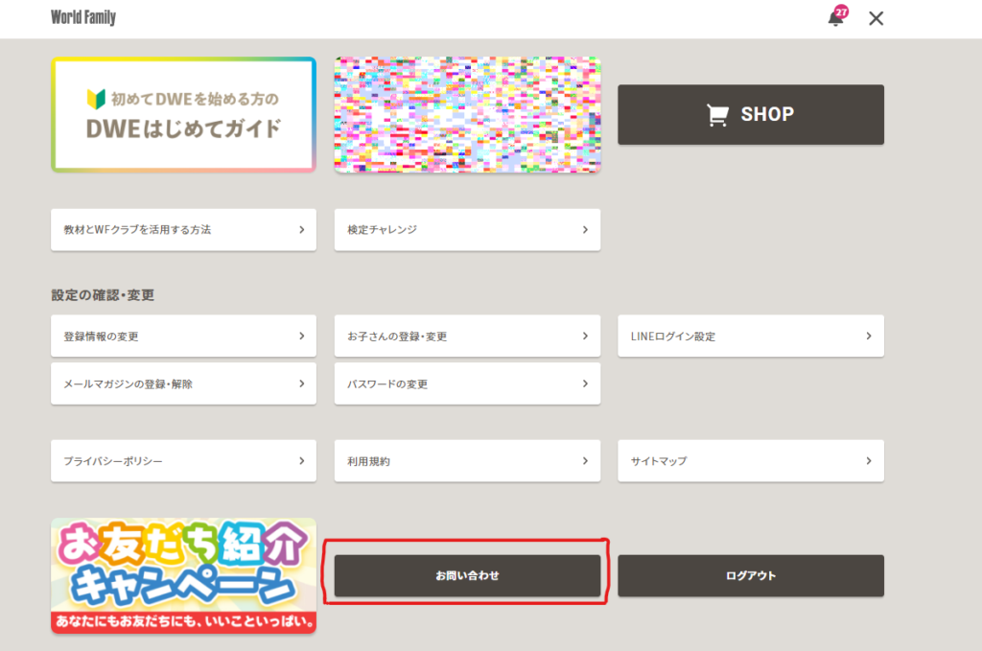
Task: Click chevron on お子さんの登録・変更
Action: (x=585, y=337)
